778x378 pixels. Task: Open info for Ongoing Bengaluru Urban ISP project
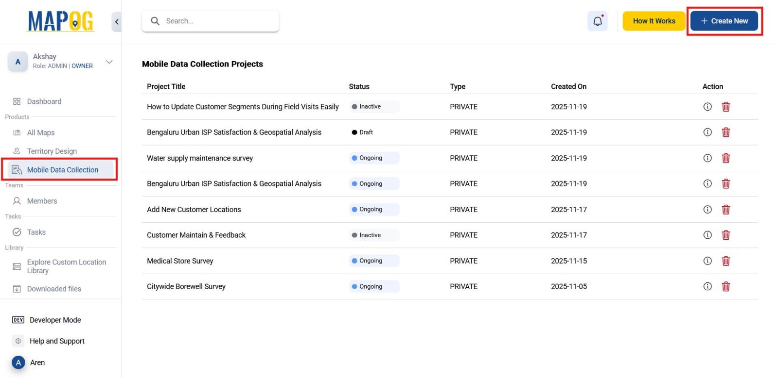pos(707,183)
